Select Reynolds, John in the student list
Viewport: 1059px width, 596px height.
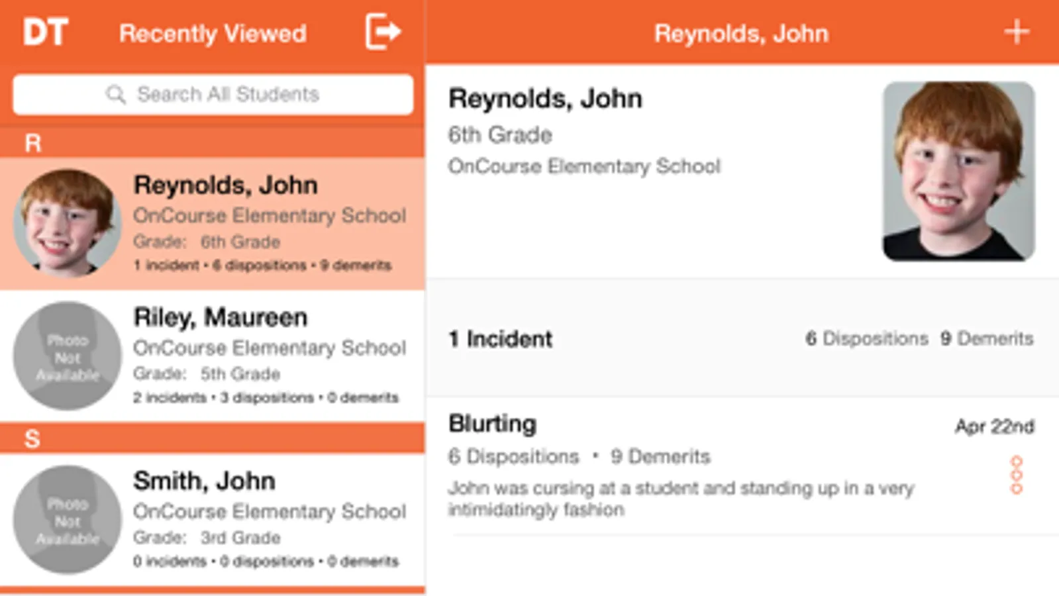[x=212, y=223]
